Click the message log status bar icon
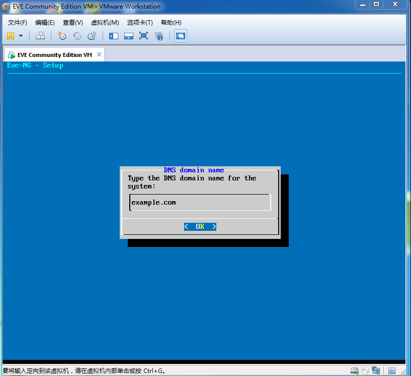Viewport: 411px width, 376px height. 392,371
